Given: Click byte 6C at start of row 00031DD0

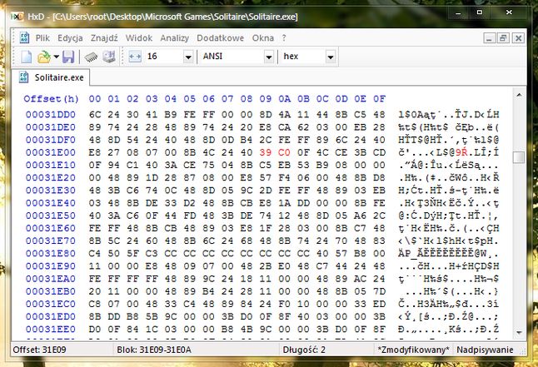Looking at the screenshot, I should [x=95, y=115].
